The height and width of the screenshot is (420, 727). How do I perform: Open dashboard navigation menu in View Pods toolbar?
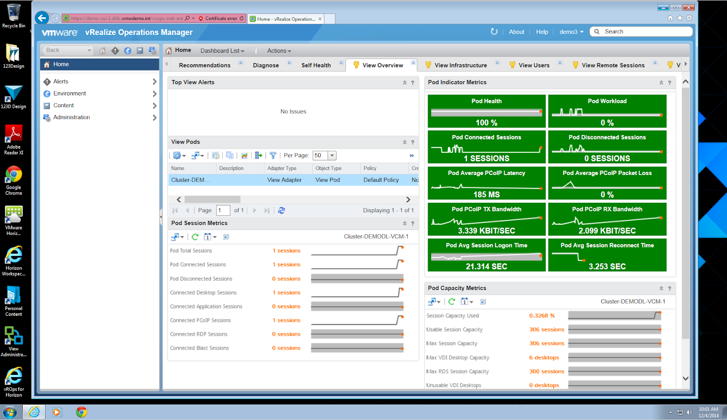(198, 155)
